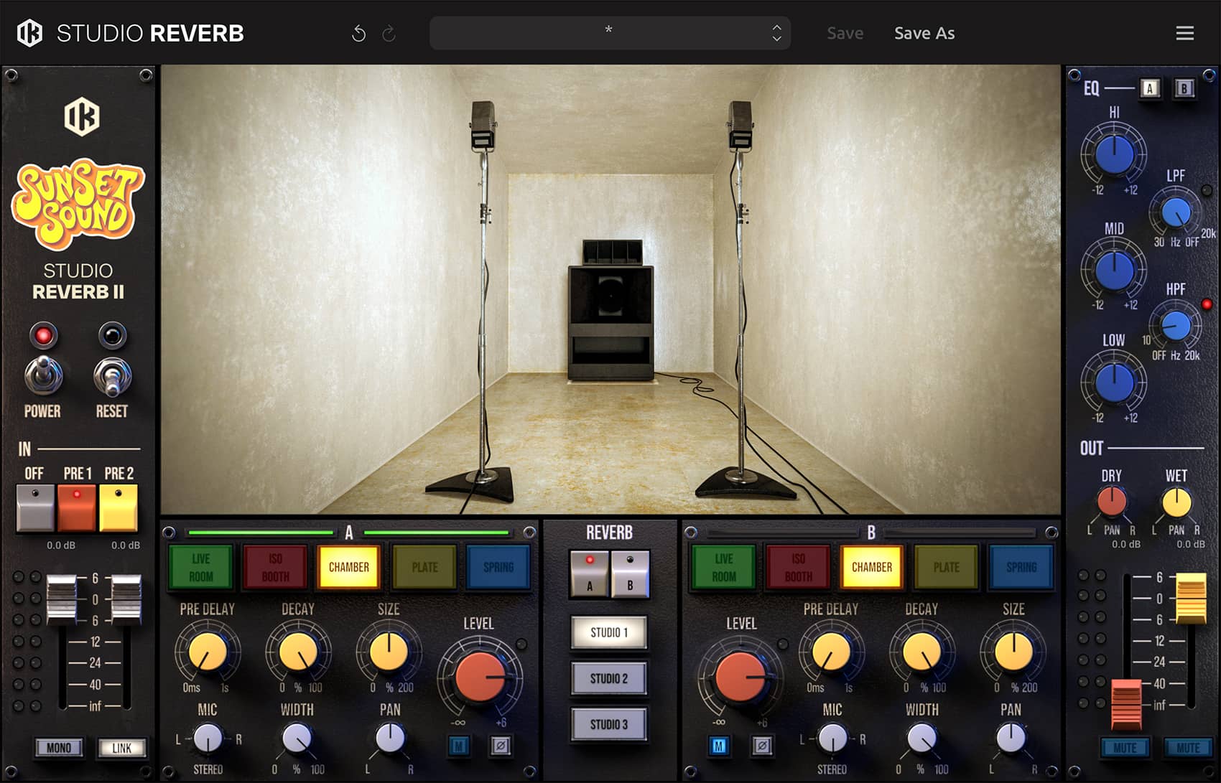This screenshot has width=1221, height=783.
Task: Click the M mute icon in section A
Action: 459,746
